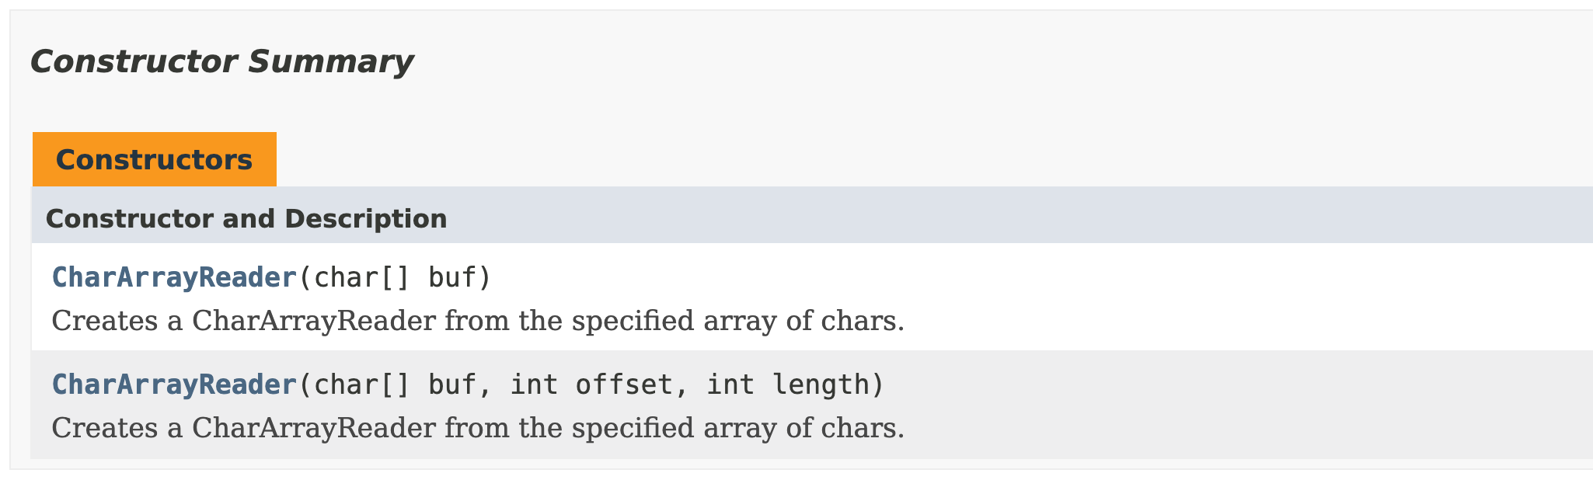Click the first constructor's description sentence
The image size is (1593, 494).
click(478, 321)
